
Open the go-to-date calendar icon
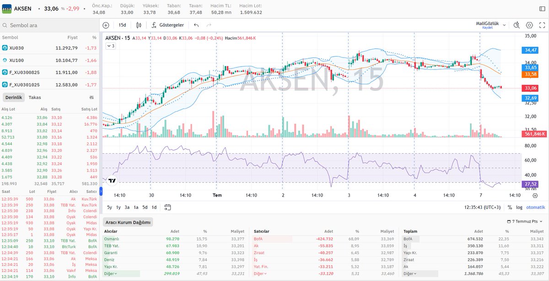click(x=167, y=207)
